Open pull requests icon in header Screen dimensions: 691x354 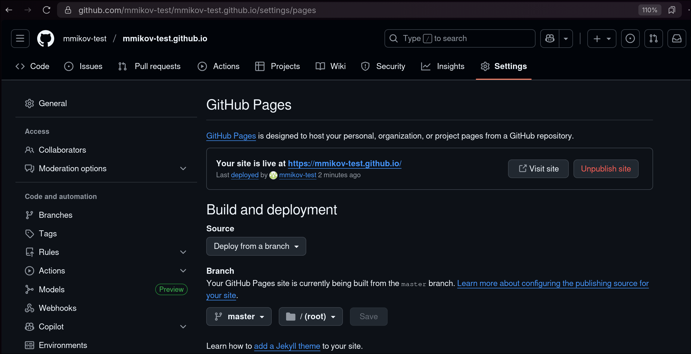click(x=654, y=39)
